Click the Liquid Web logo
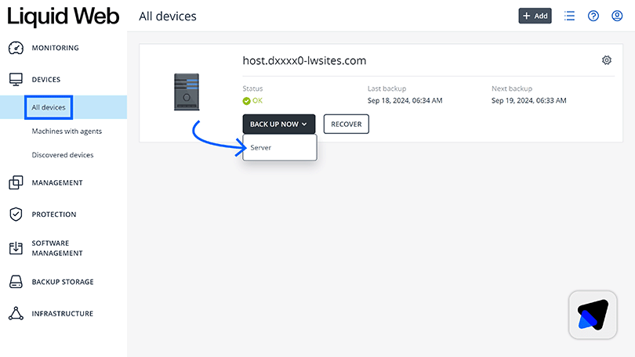This screenshot has height=357, width=635. 63,16
